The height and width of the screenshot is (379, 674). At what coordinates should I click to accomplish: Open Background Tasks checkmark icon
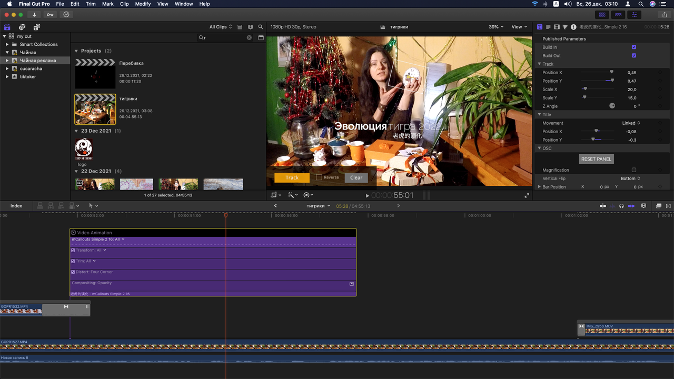click(66, 15)
